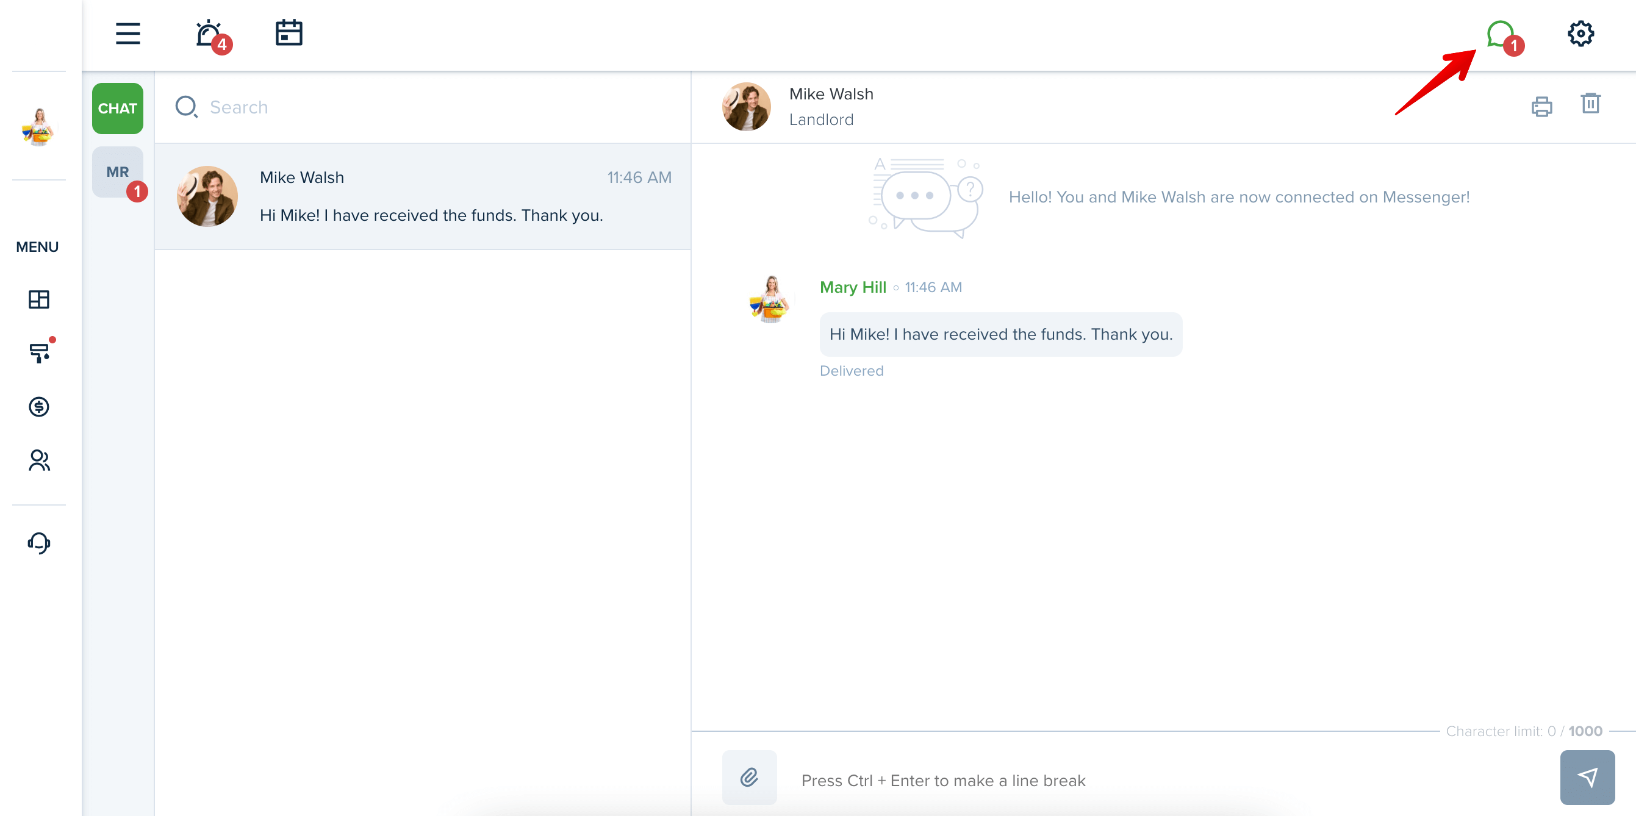Open the dashboard icon in the sidebar
This screenshot has width=1636, height=816.
[39, 299]
